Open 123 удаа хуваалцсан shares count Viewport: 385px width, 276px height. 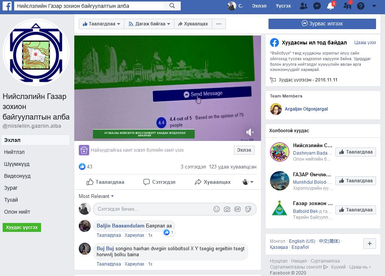pos(233,167)
